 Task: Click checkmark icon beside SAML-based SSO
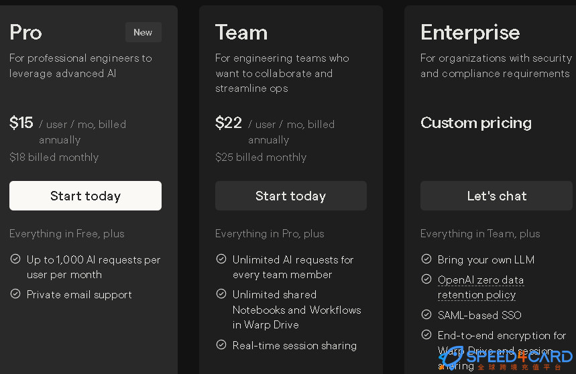[x=426, y=314]
